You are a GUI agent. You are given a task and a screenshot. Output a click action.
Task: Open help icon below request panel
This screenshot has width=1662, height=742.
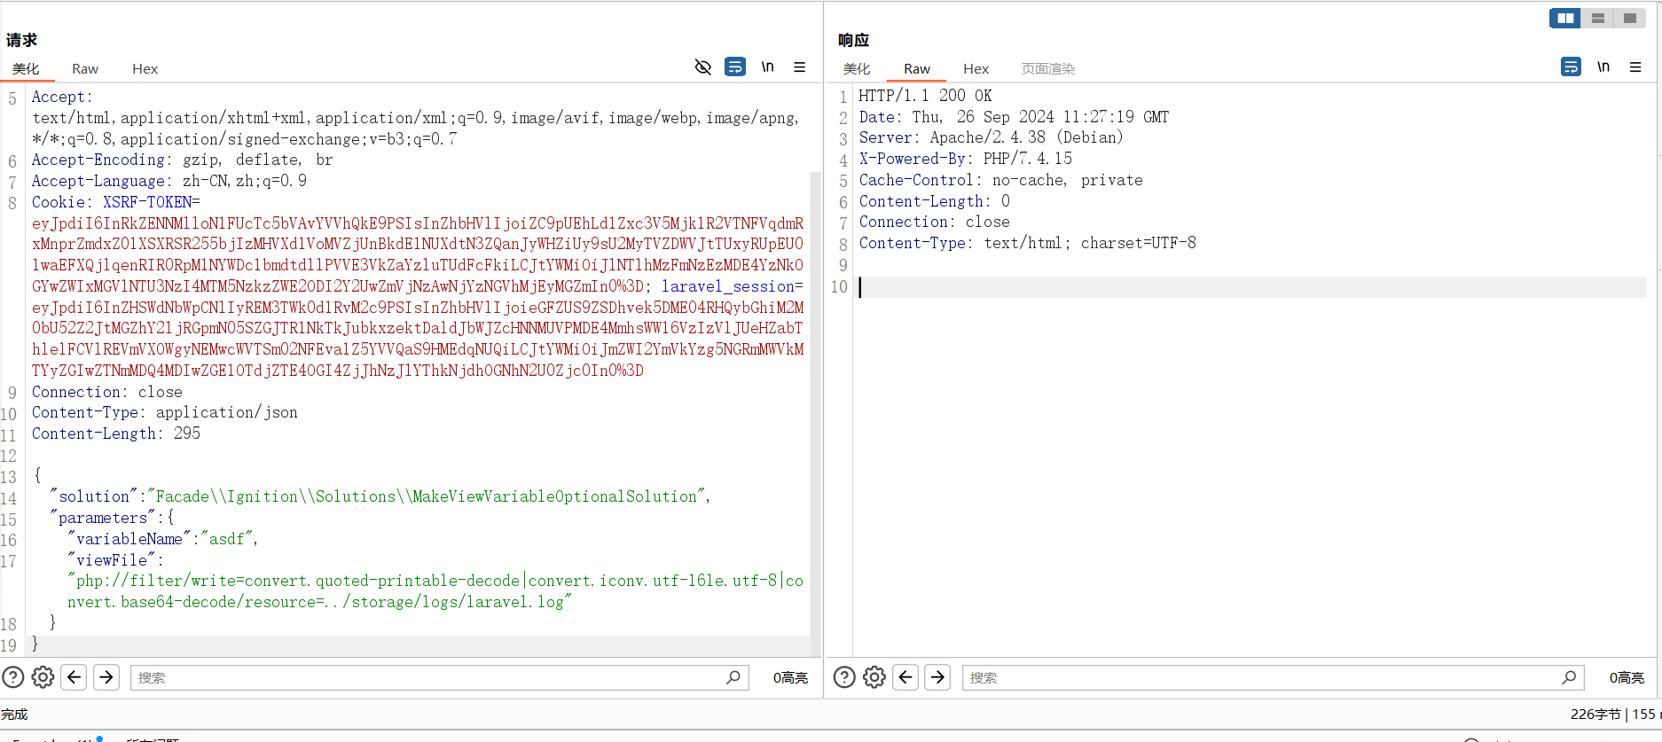[13, 677]
